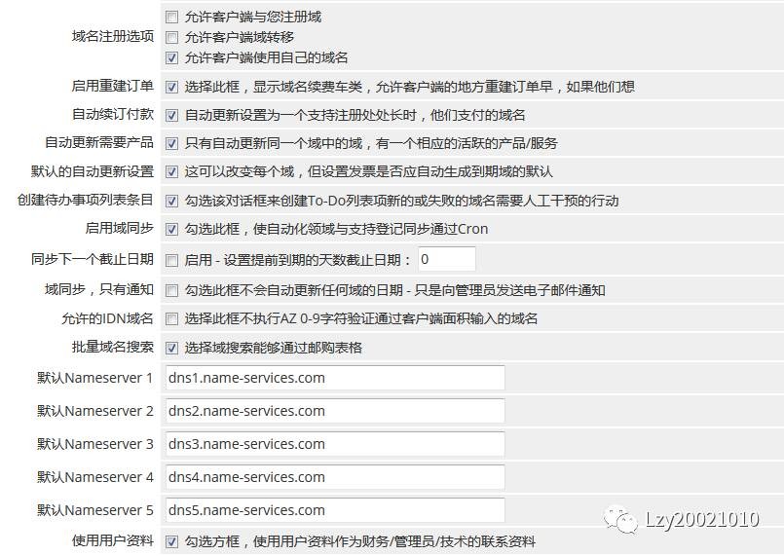Click the 默认Nameserver 4 label
Screen dimensions: 784x556
[95, 477]
